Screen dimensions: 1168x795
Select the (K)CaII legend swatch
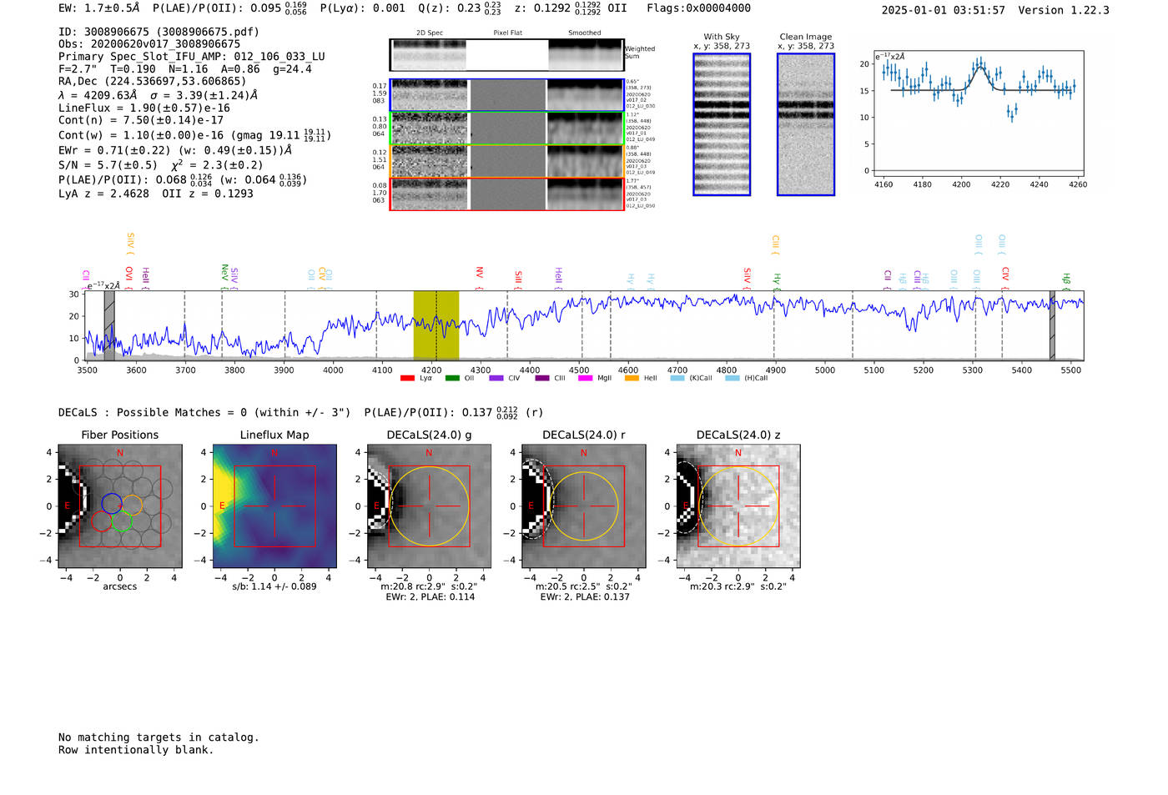tap(677, 378)
